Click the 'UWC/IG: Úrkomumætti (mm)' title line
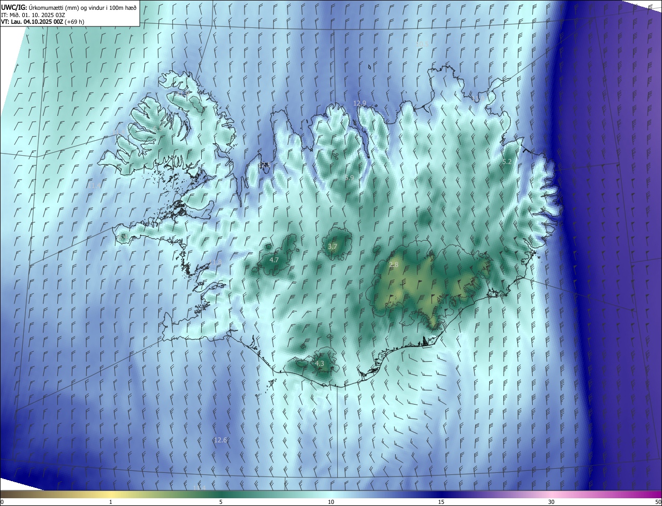This screenshot has width=662, height=506. click(69, 7)
